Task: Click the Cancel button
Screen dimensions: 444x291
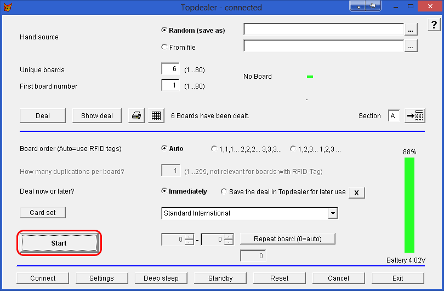Action: [x=339, y=278]
